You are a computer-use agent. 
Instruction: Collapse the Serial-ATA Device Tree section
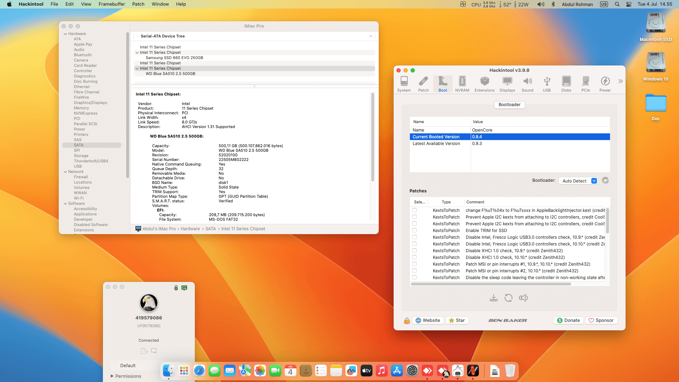click(x=371, y=36)
